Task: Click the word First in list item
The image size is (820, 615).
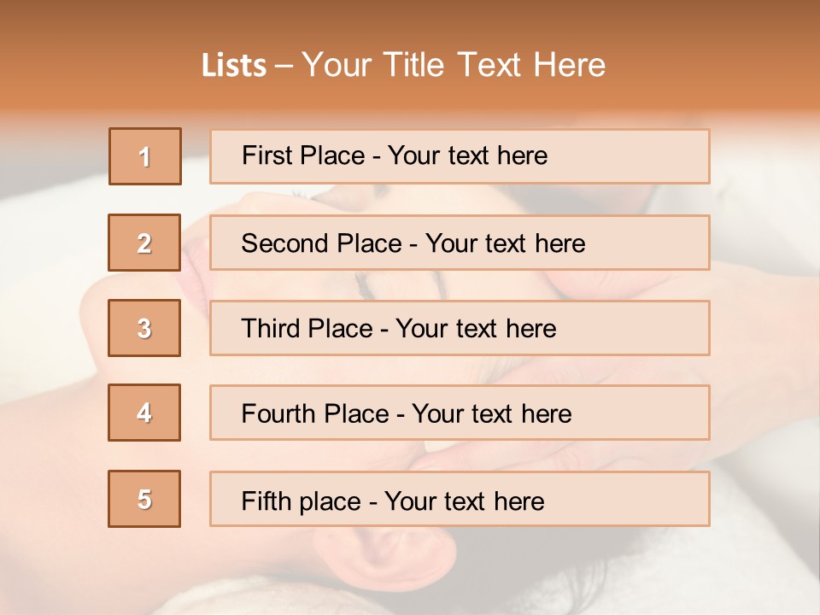Action: [264, 155]
